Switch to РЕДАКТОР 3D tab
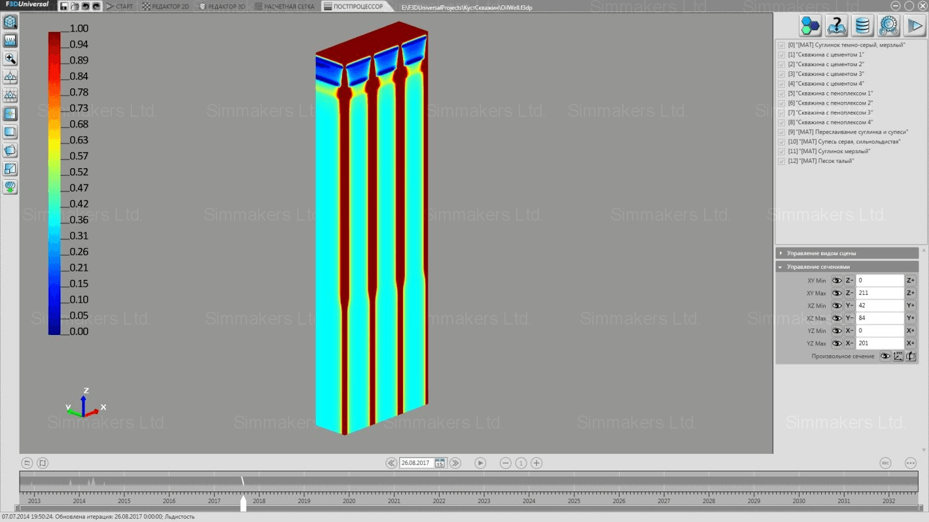This screenshot has width=929, height=522. point(222,6)
